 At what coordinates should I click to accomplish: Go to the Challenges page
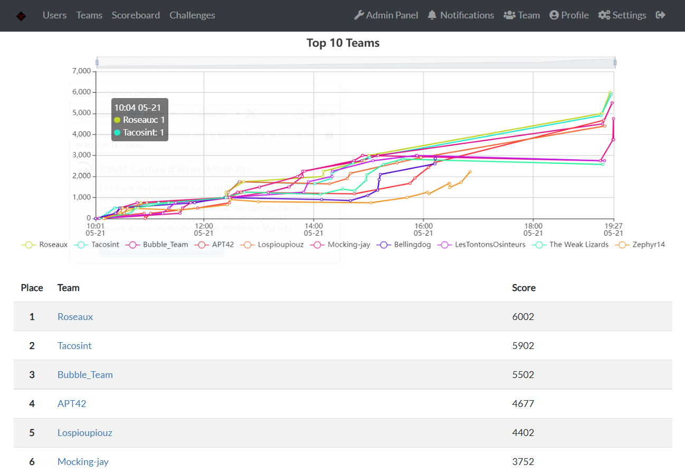point(192,15)
